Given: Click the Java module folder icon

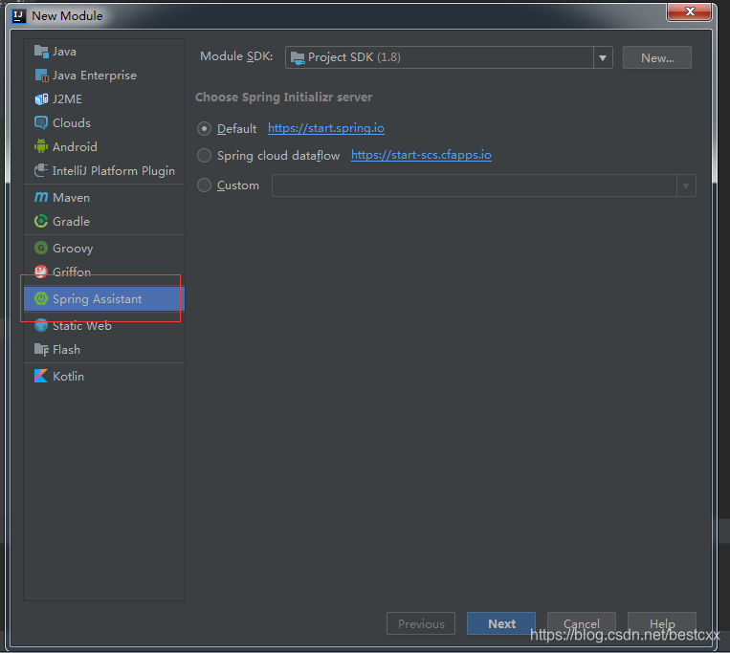Looking at the screenshot, I should (41, 52).
